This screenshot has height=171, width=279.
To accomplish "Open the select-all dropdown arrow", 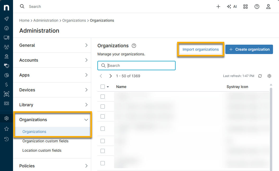I will pyautogui.click(x=107, y=86).
